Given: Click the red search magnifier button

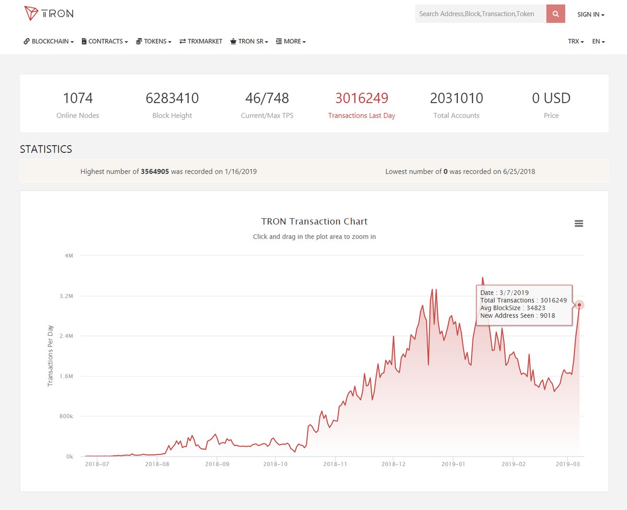Looking at the screenshot, I should 555,14.
